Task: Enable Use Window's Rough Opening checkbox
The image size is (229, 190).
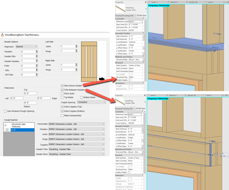Action: (5, 111)
